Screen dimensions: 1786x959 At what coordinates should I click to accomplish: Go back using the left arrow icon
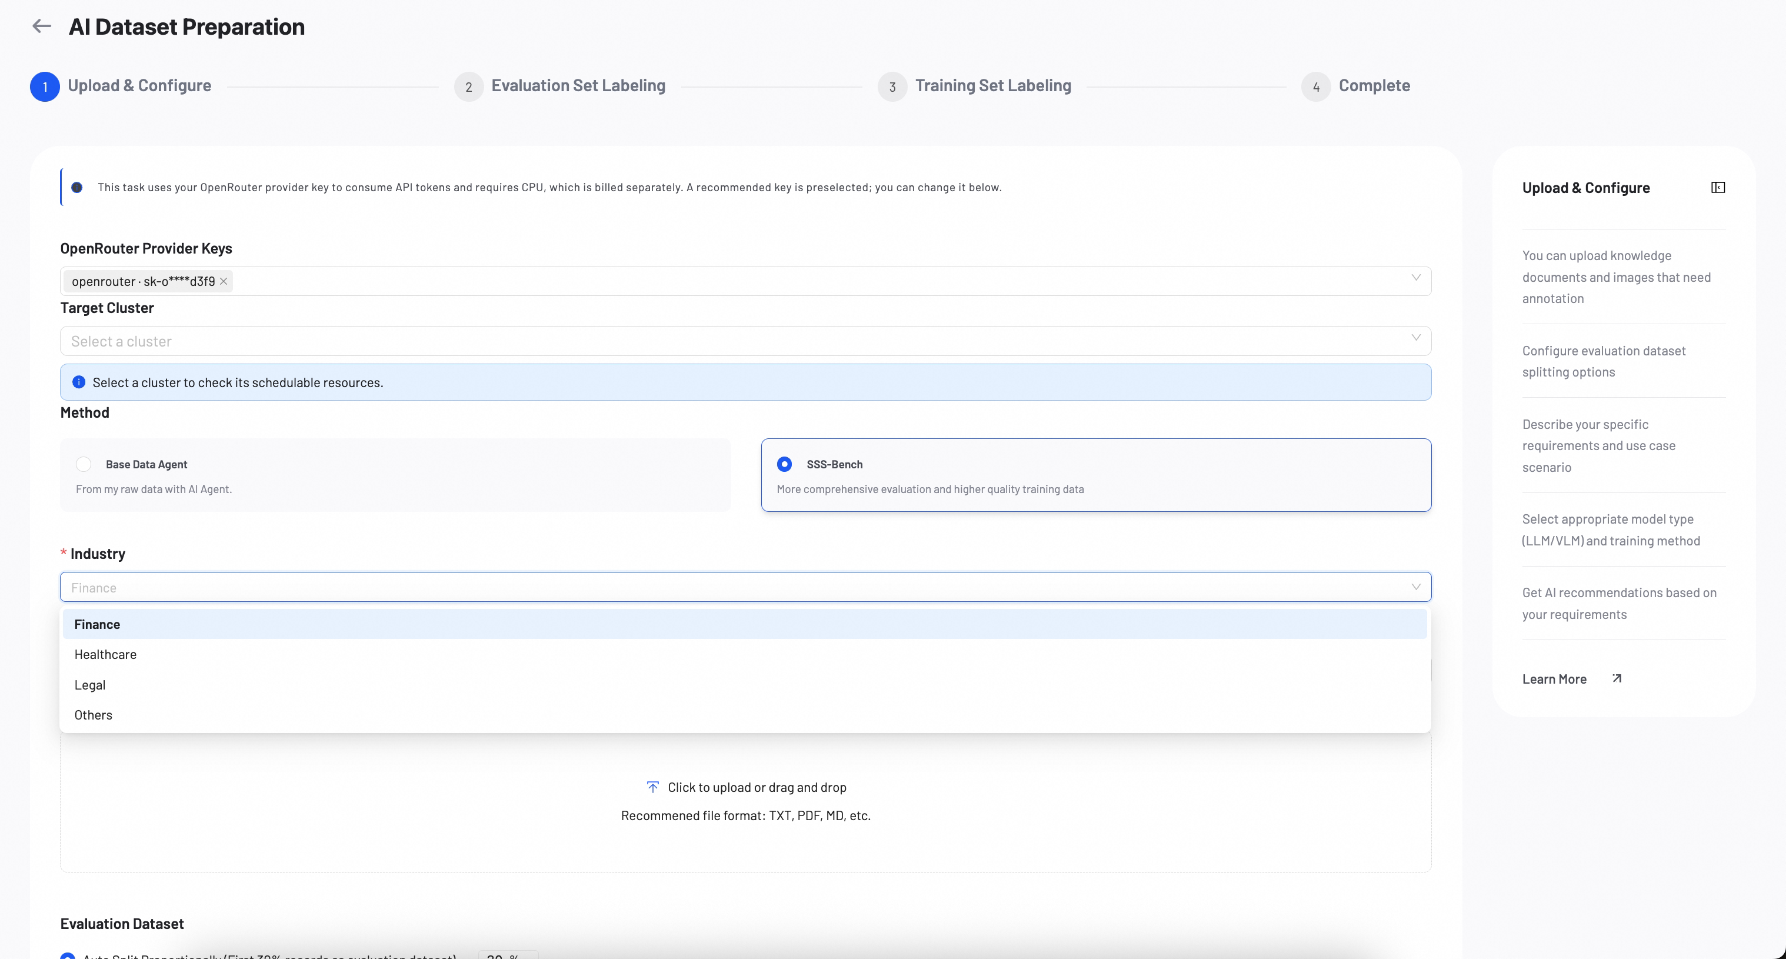click(x=42, y=26)
